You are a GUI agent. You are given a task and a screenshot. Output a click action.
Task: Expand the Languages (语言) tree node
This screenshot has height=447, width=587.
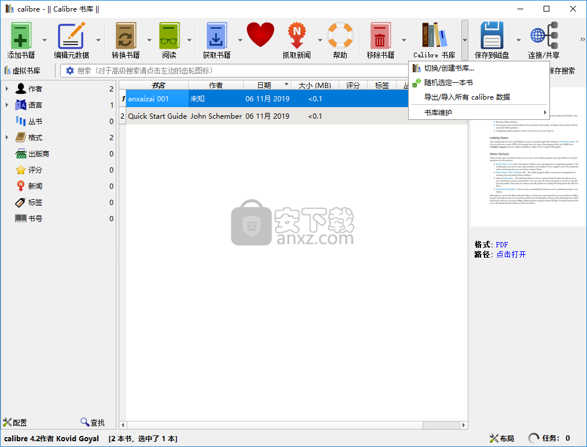(x=7, y=105)
